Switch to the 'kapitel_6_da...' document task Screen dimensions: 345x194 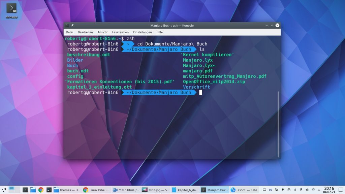pyautogui.click(x=185, y=190)
